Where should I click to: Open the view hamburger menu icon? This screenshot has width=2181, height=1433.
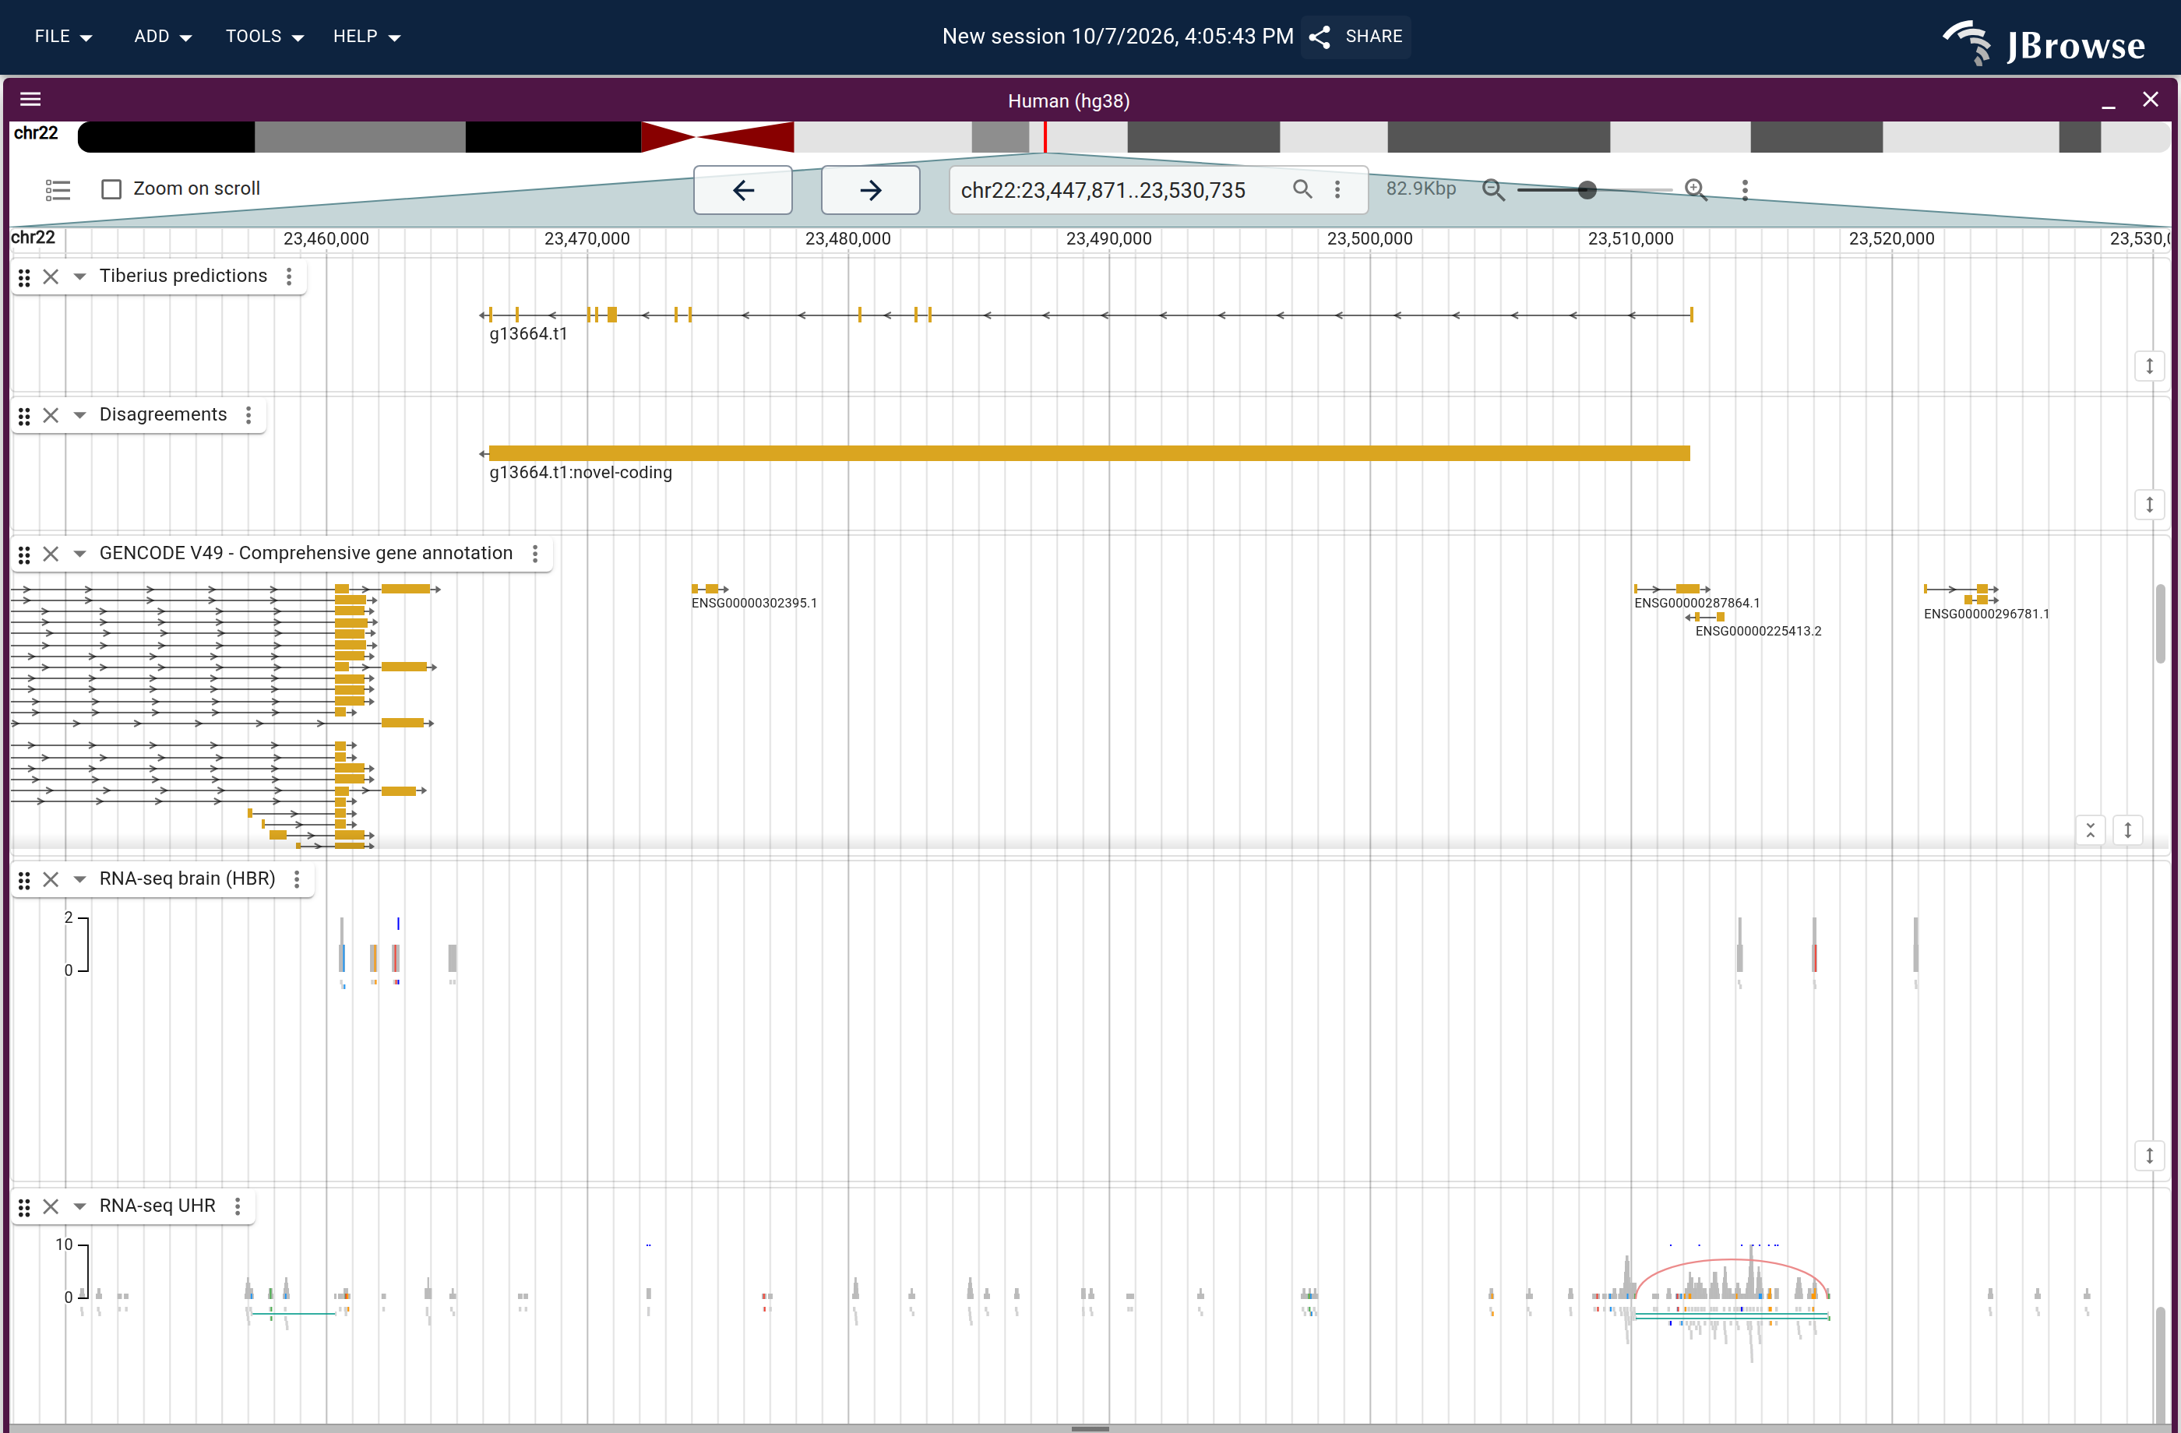pyautogui.click(x=30, y=99)
